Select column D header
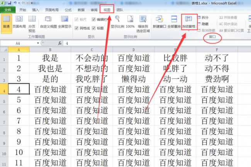The height and width of the screenshot is (167, 251). [134, 50]
